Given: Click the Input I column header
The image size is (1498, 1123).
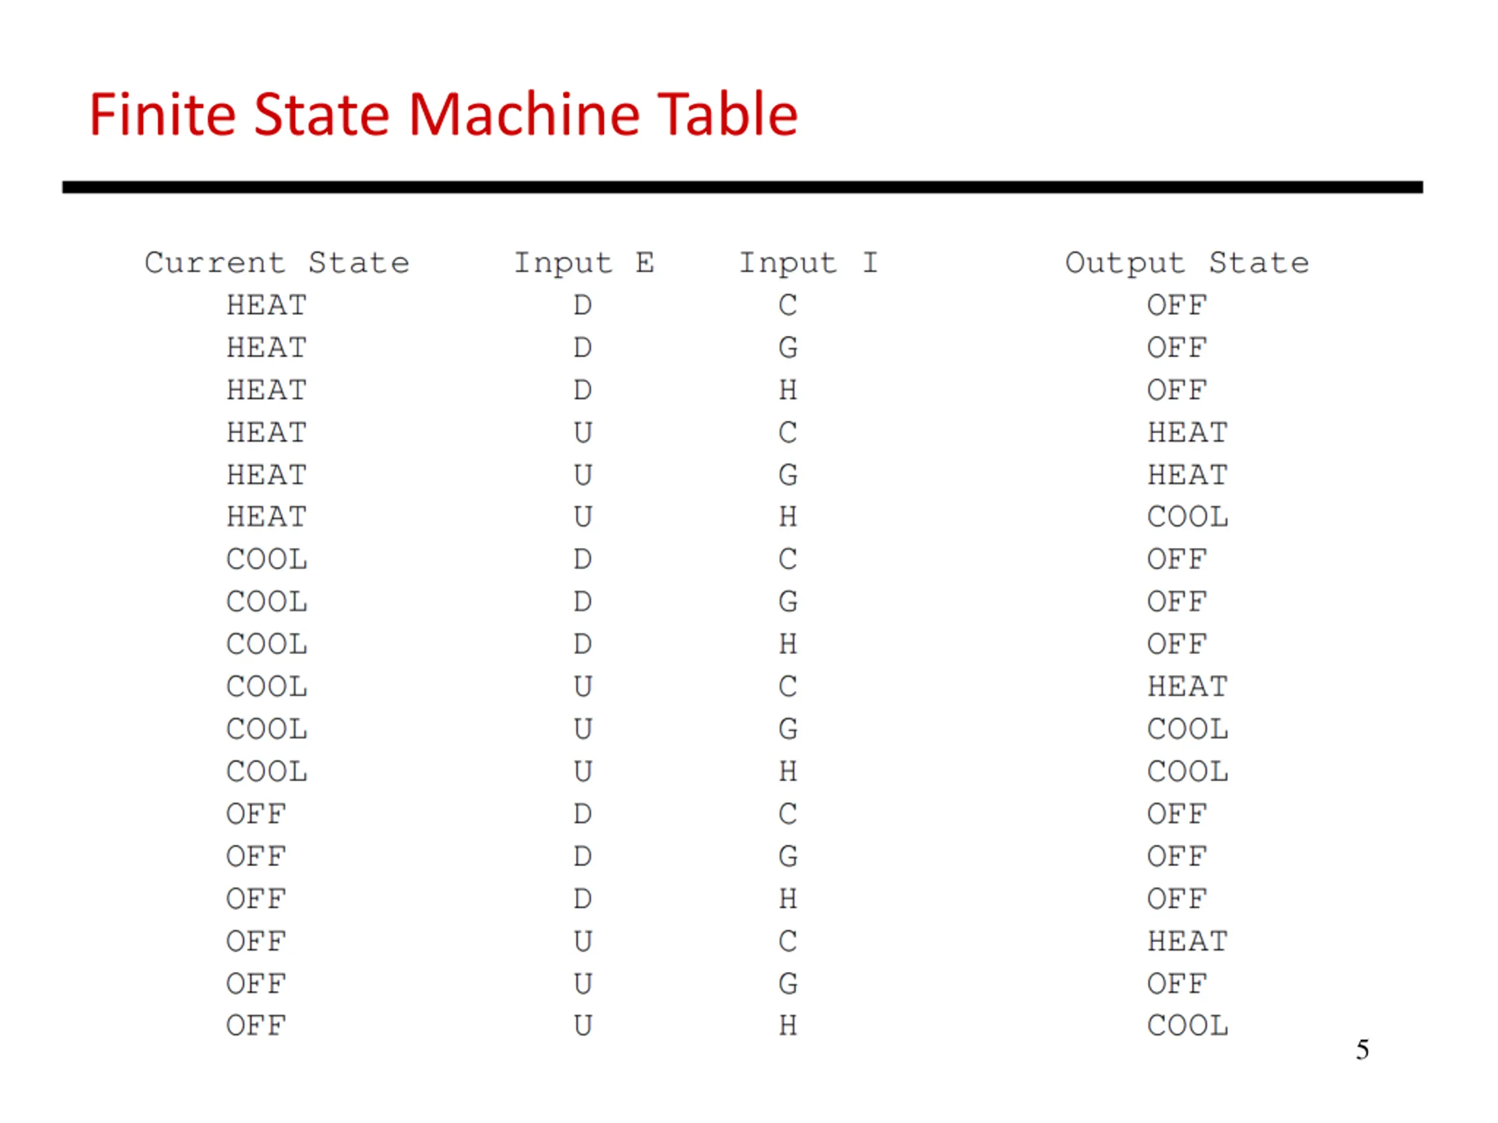Looking at the screenshot, I should 809,263.
